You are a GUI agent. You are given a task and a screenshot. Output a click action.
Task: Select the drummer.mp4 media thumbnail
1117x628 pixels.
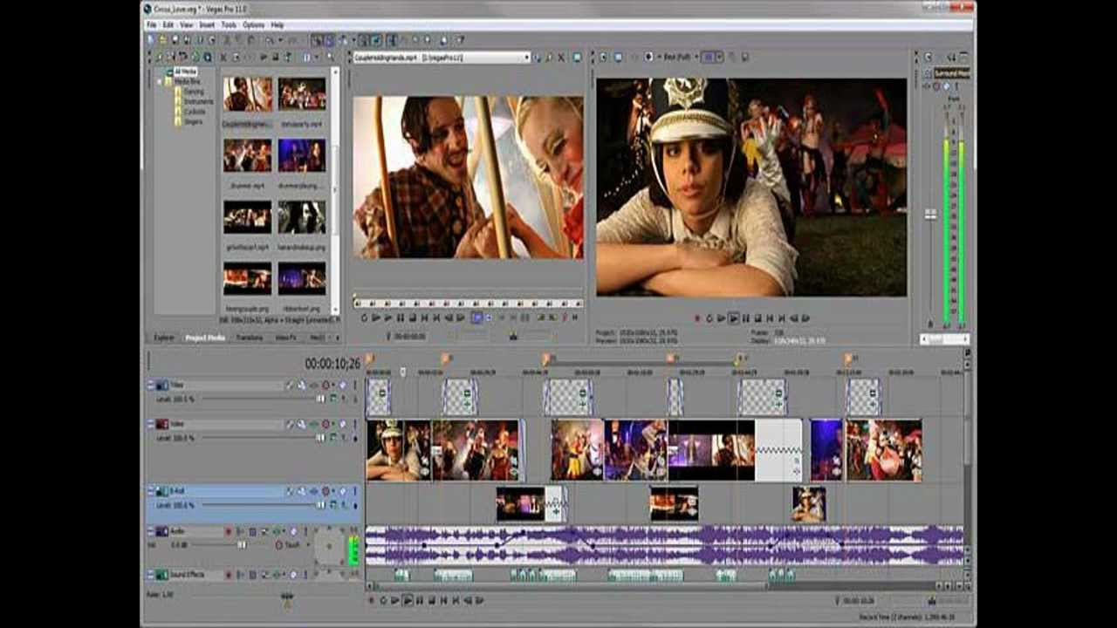coord(247,155)
